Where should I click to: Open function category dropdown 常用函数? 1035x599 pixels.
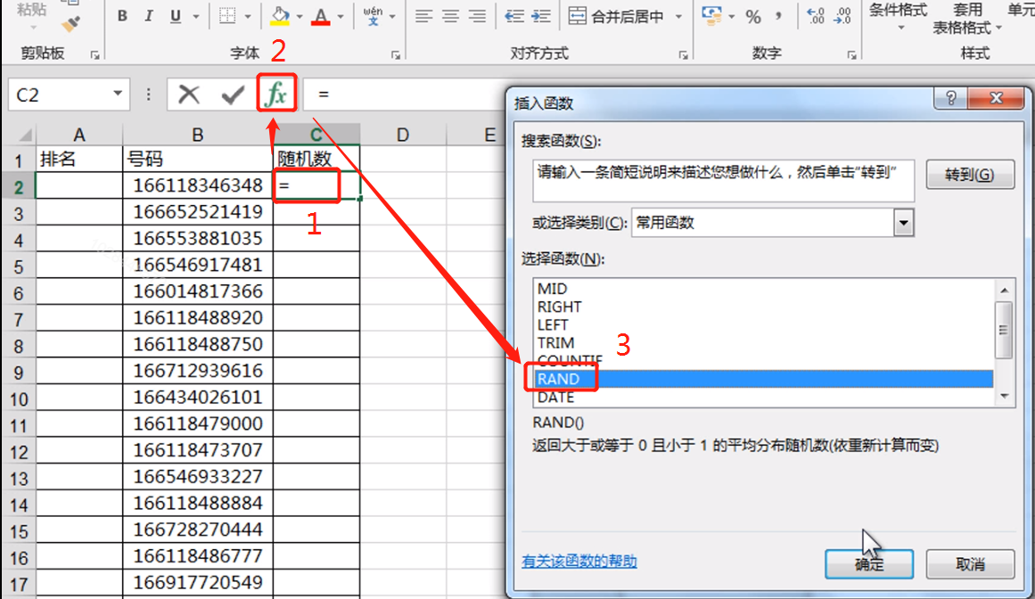point(904,223)
